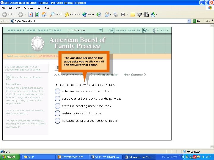
Task: Switch to the Self-Assessment Modules taskbar button
Action: coord(139,157)
